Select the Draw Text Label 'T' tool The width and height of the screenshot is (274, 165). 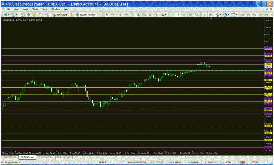tap(156, 15)
